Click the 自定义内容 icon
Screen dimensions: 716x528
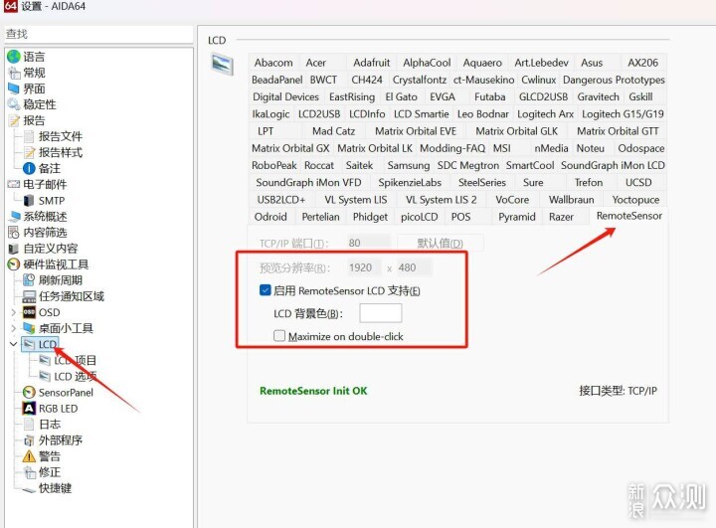[x=14, y=249]
